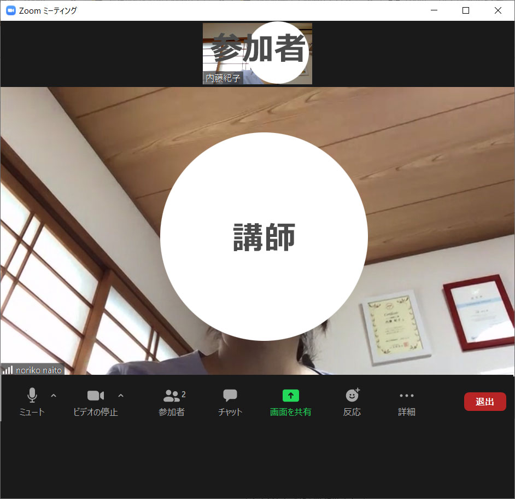
Task: Expand audio settings chevron next to ミュート
Action: point(53,396)
